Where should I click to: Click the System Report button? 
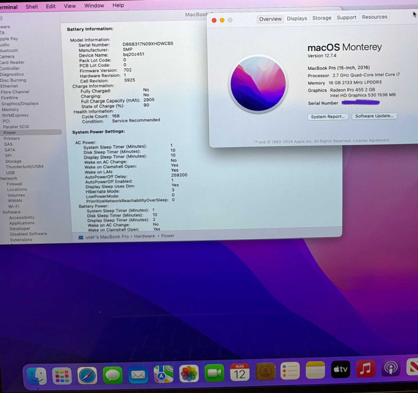pyautogui.click(x=328, y=117)
